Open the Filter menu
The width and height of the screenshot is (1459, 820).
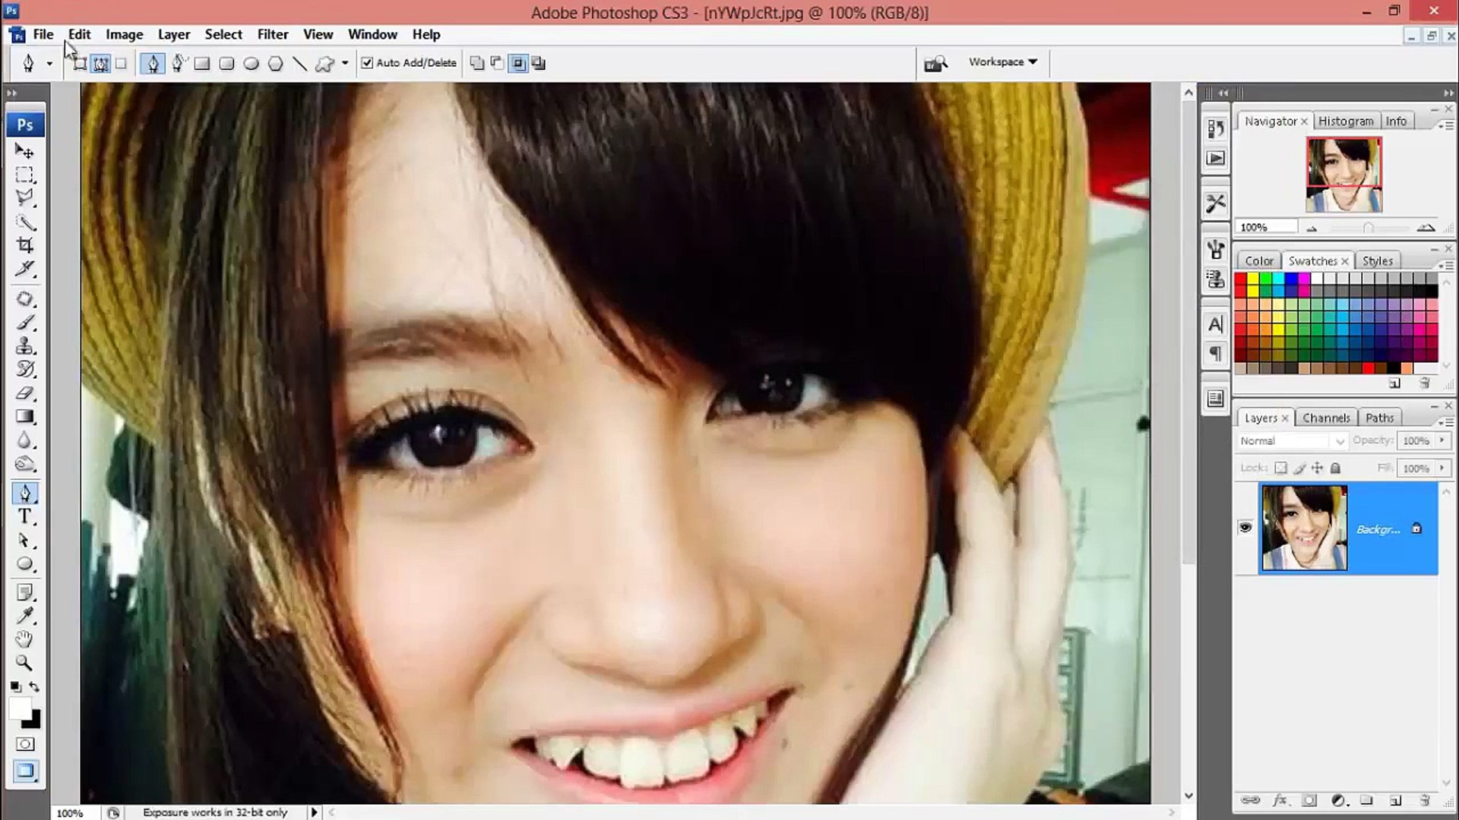(x=272, y=35)
